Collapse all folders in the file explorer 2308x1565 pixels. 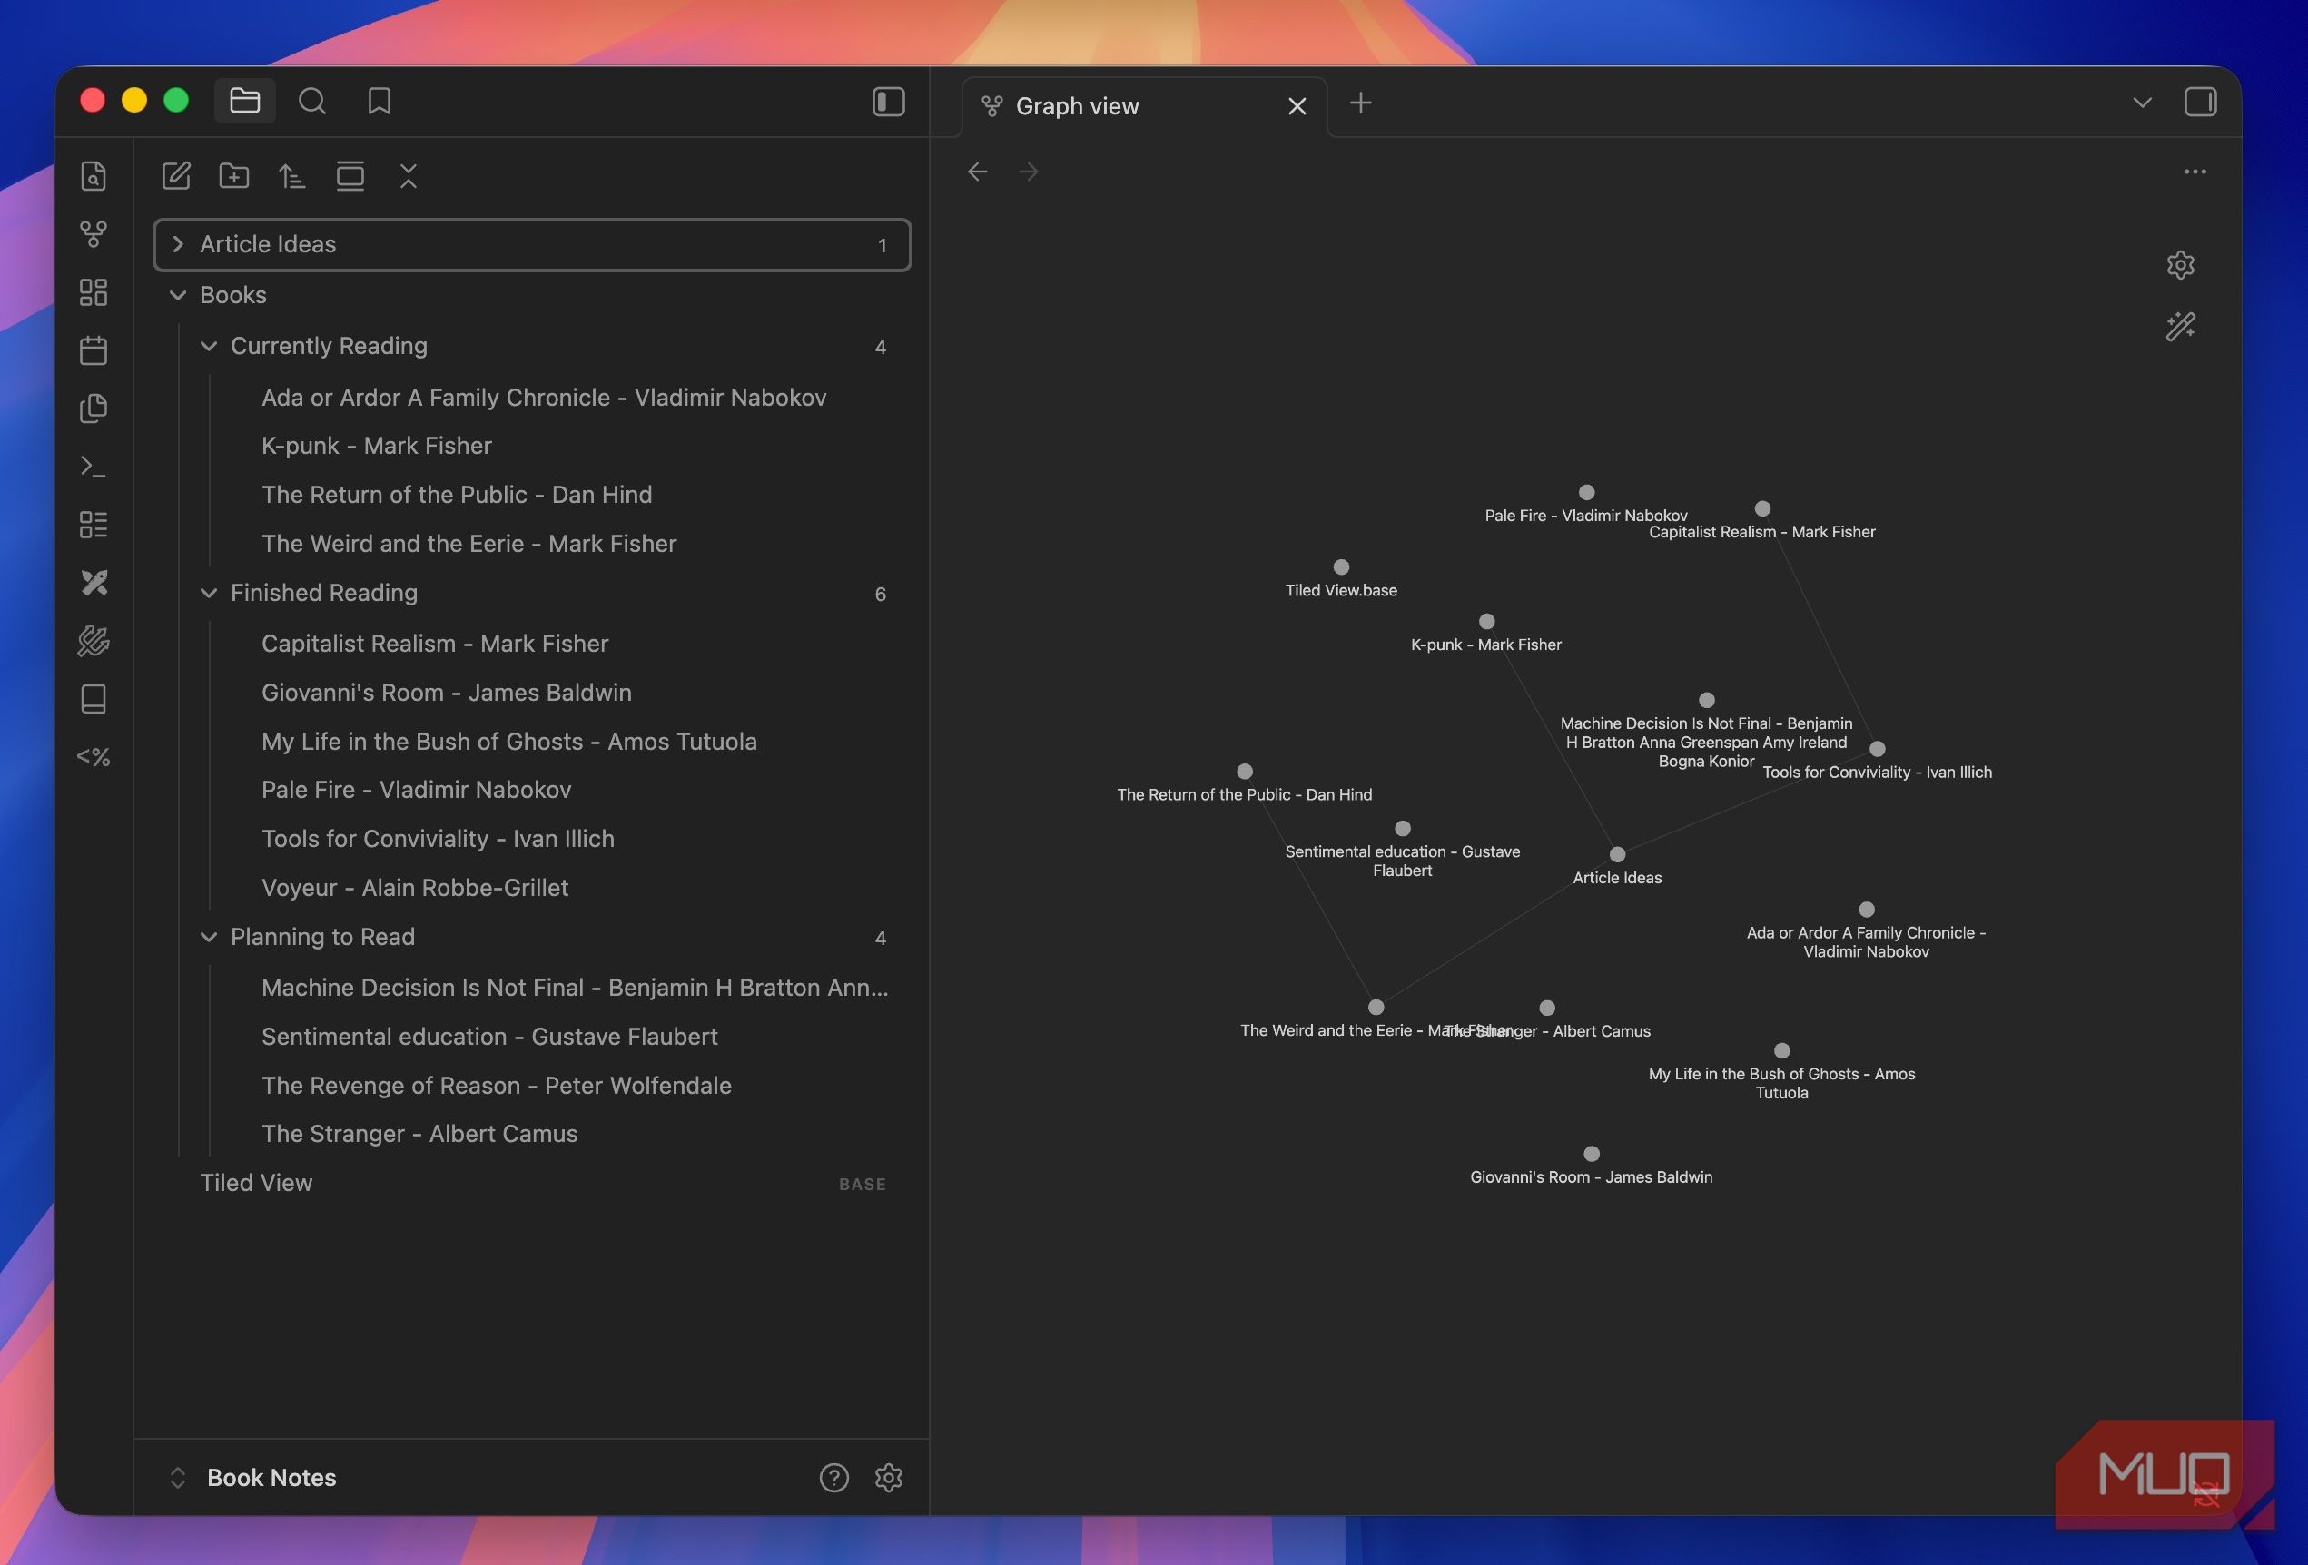click(409, 176)
